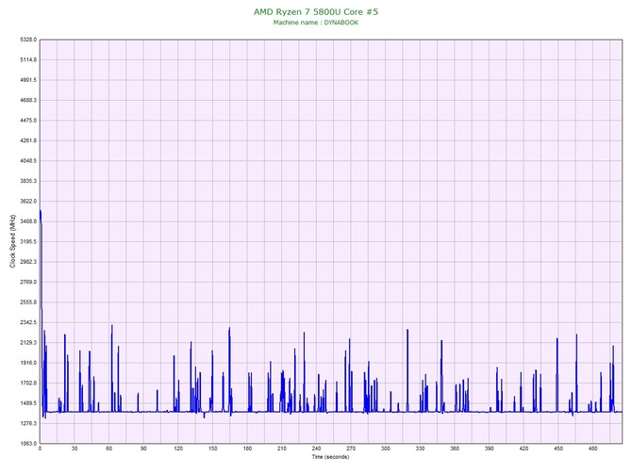This screenshot has width=632, height=473.
Task: Click the y-axis value 3835.3
Action: coord(28,181)
